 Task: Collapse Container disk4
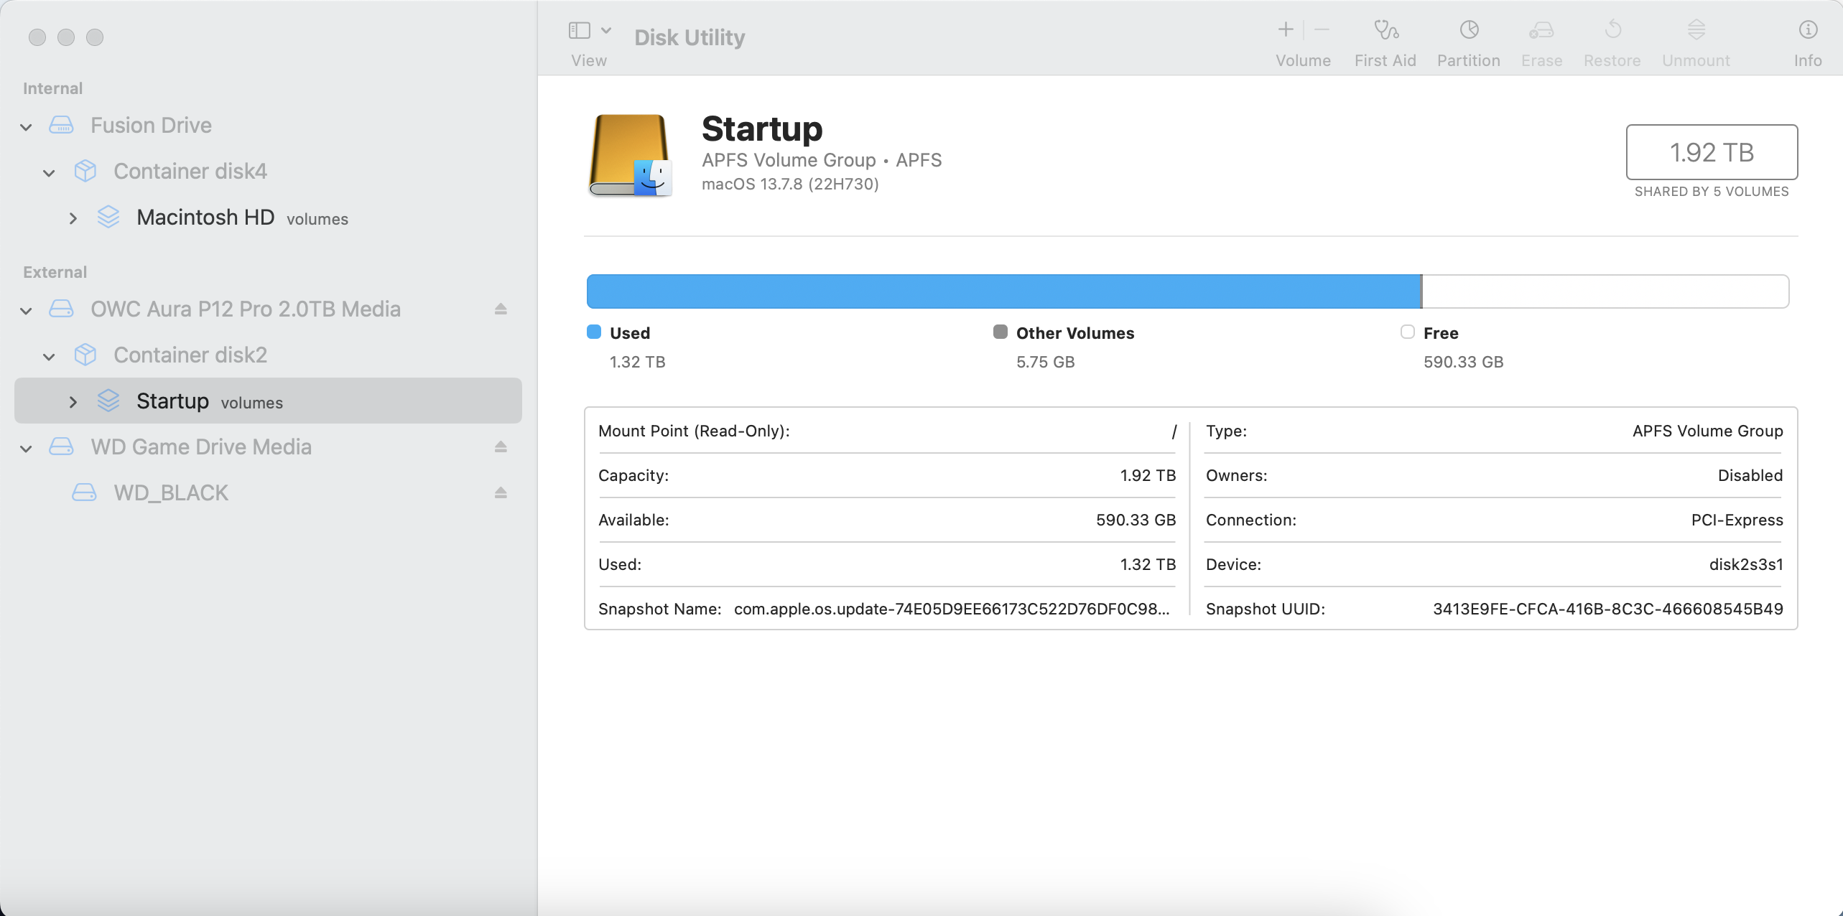[49, 173]
